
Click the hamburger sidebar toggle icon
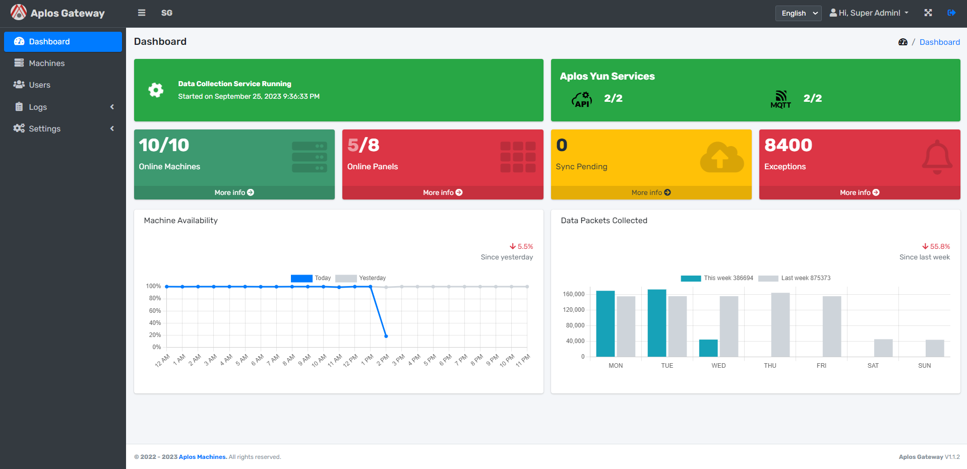click(142, 13)
